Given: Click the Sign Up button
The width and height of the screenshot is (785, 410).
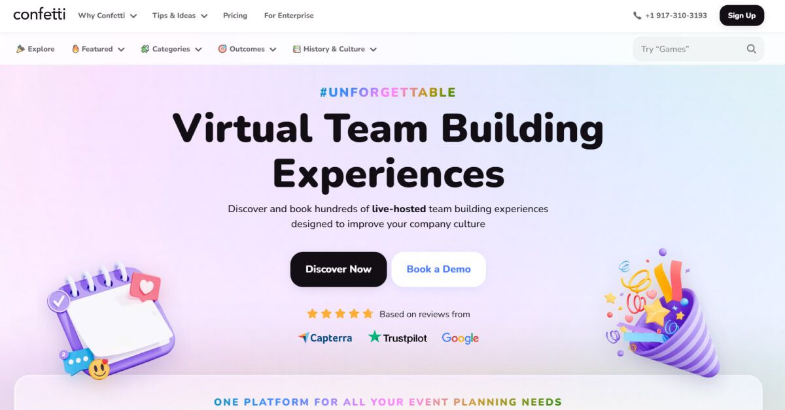Looking at the screenshot, I should 742,15.
